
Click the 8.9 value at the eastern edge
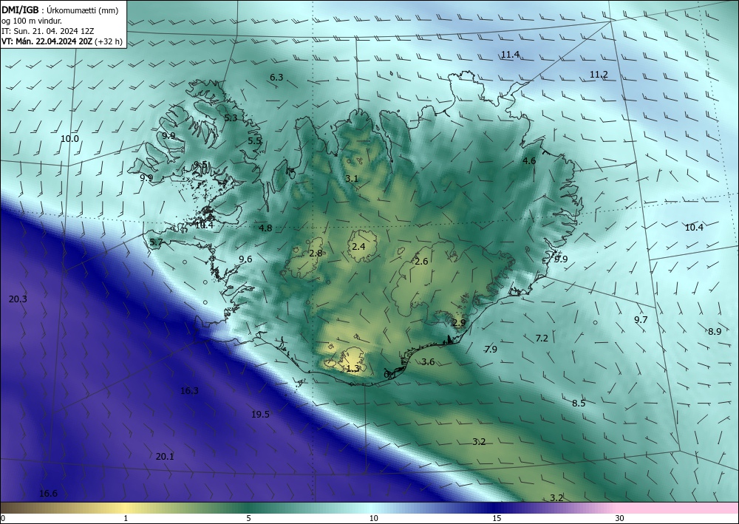[715, 332]
